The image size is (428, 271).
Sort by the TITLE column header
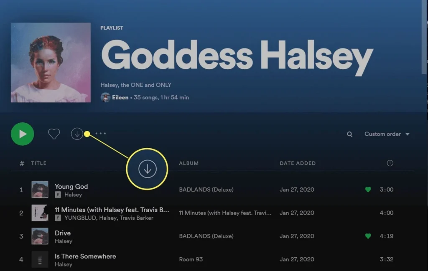[x=39, y=163]
